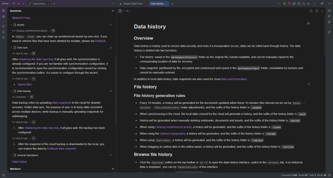The image size is (333, 178).
Task: Click the document page icon beside the lock
Action: coord(317,11)
